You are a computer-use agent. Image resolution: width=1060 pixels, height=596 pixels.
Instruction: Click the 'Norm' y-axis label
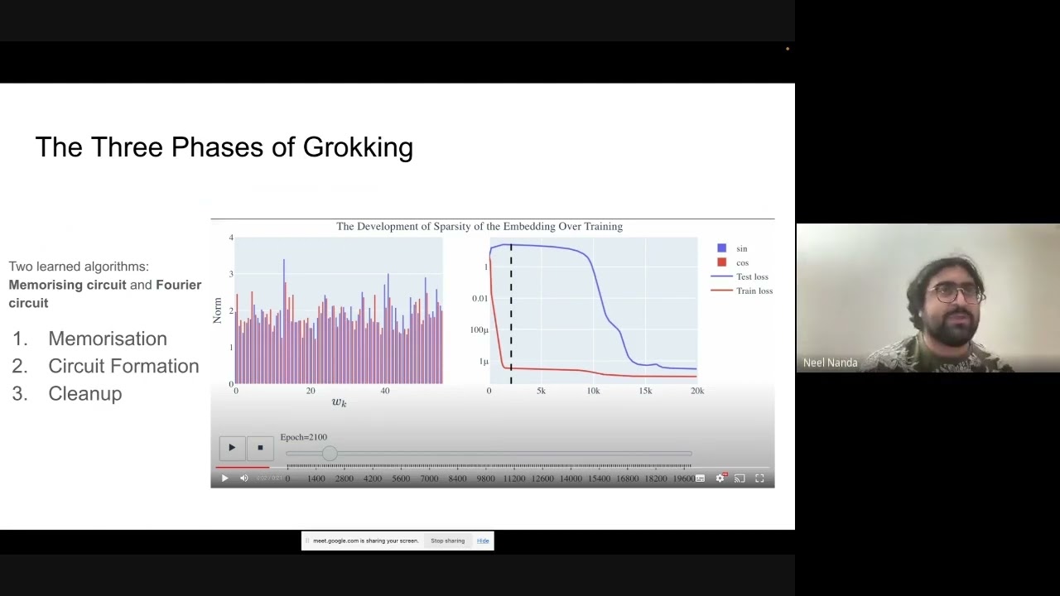tap(218, 310)
